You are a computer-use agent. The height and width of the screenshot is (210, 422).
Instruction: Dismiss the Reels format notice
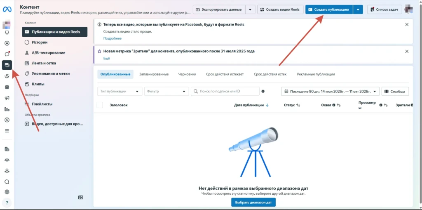[x=407, y=24]
